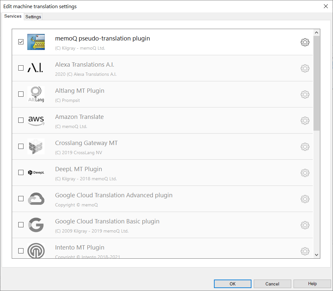The image size is (333, 291).
Task: Click the Cancel button
Action: click(x=272, y=284)
